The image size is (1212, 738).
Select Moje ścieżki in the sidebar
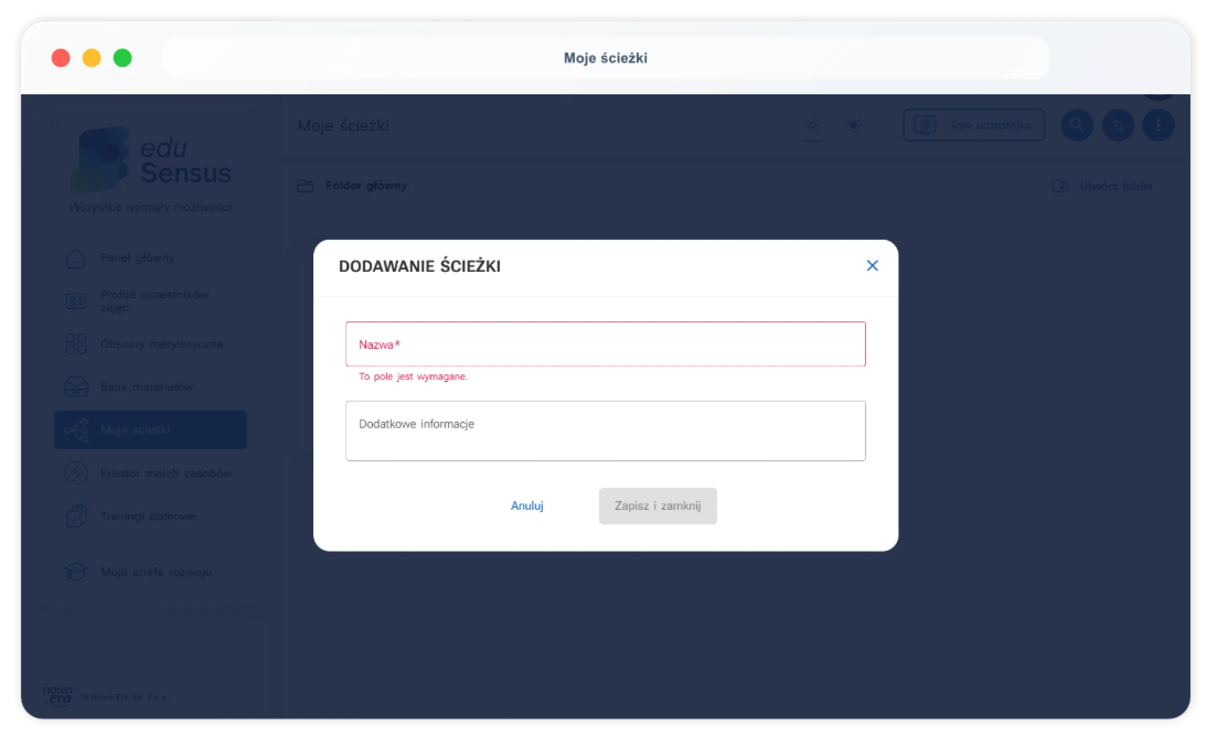coord(150,430)
